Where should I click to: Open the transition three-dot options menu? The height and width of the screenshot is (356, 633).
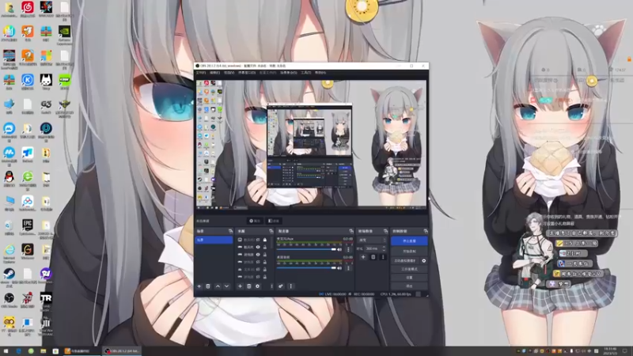pos(383,256)
